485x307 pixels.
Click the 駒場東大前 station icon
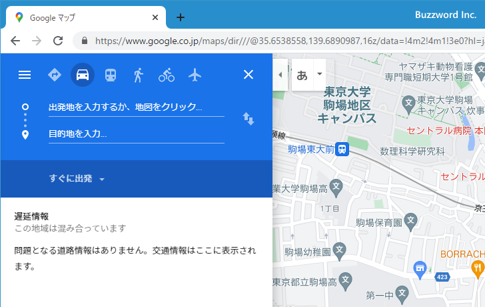[x=342, y=149]
